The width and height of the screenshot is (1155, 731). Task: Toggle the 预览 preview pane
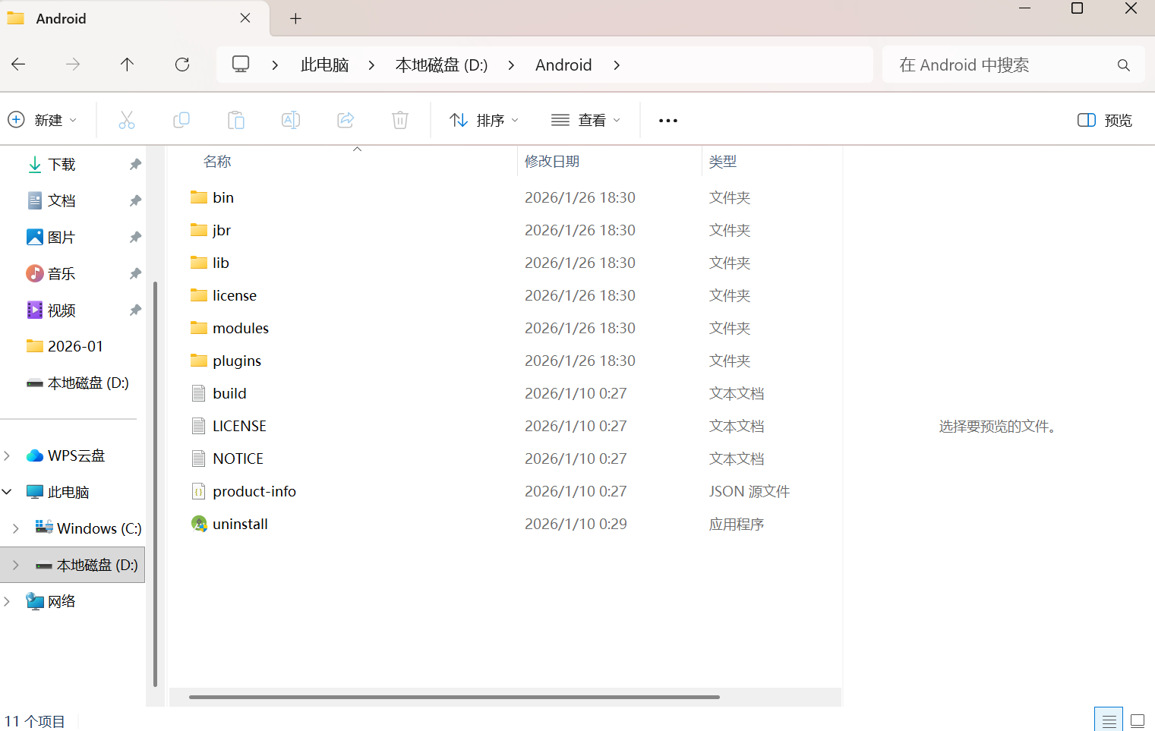pyautogui.click(x=1105, y=120)
